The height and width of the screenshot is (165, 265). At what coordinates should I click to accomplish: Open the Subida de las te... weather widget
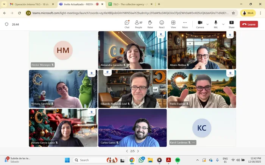[17, 160]
